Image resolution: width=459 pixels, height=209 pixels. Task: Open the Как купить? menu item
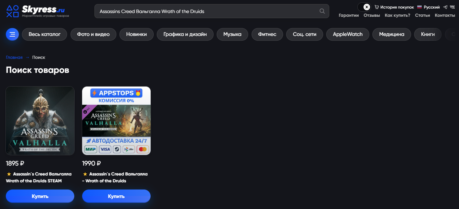point(397,15)
